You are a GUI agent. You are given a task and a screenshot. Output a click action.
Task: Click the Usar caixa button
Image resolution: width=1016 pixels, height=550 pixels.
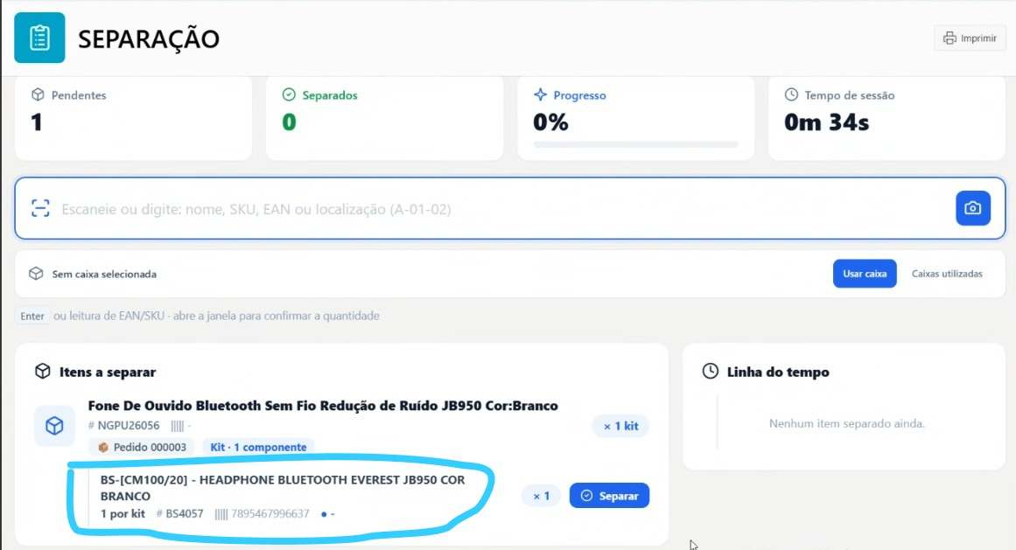[865, 274]
